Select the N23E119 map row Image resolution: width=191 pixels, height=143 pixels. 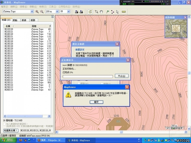click(x=27, y=39)
